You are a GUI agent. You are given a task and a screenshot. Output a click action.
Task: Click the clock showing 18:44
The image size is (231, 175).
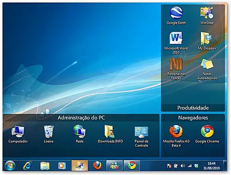pyautogui.click(x=212, y=166)
